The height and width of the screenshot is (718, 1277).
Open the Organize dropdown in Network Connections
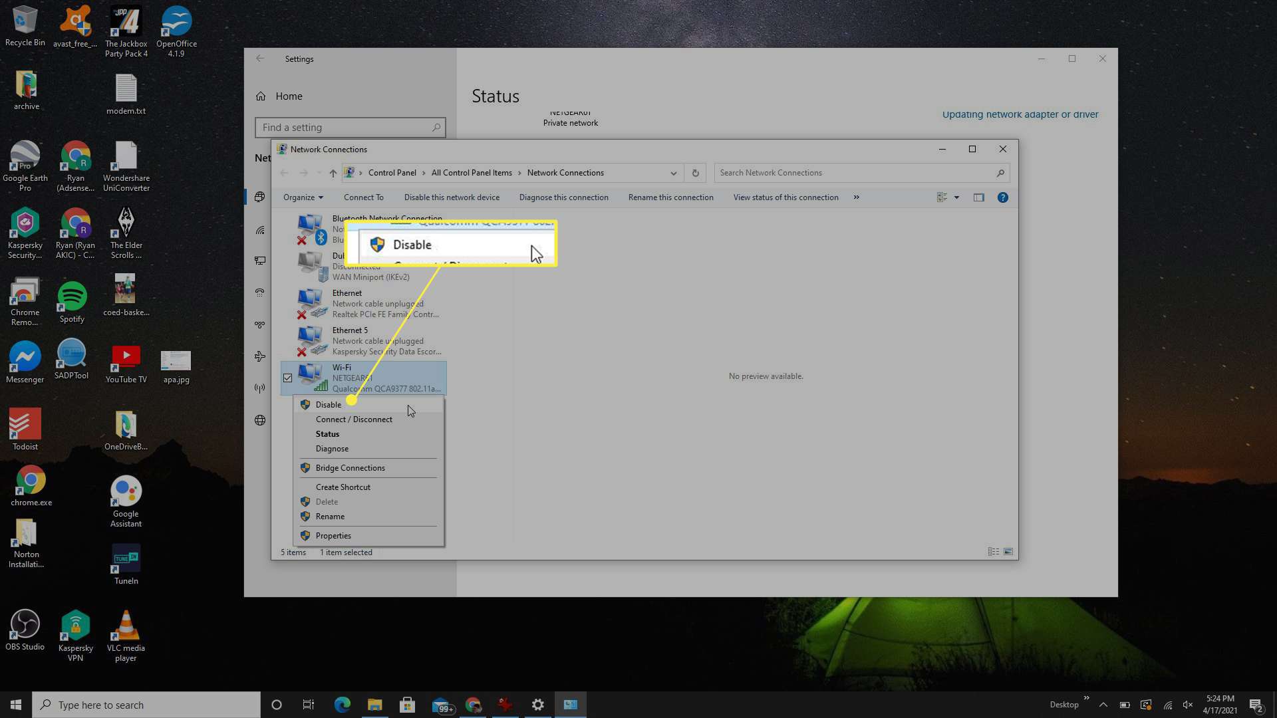[x=303, y=196]
